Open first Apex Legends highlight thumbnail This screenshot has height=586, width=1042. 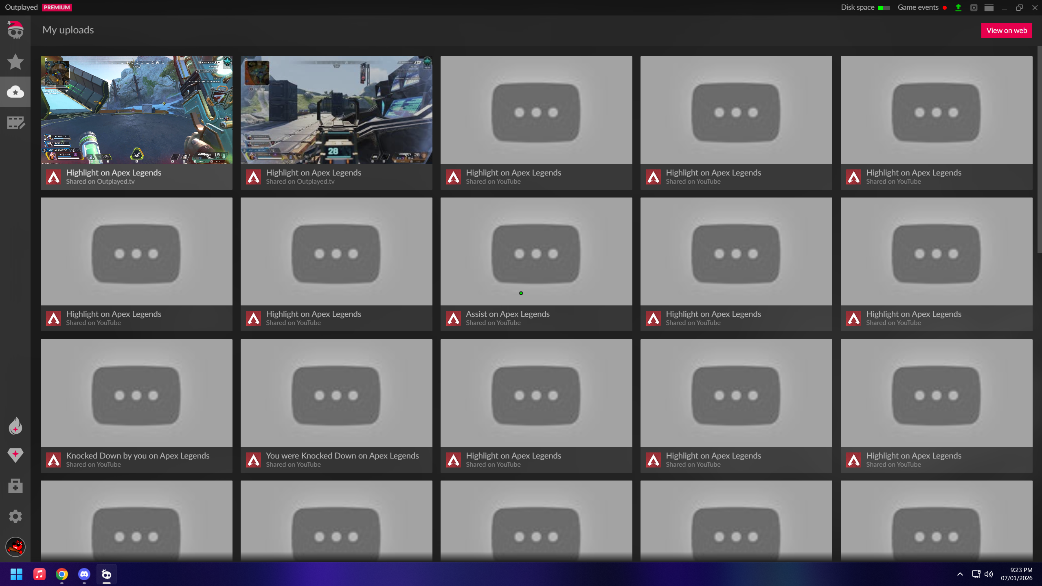click(x=136, y=110)
